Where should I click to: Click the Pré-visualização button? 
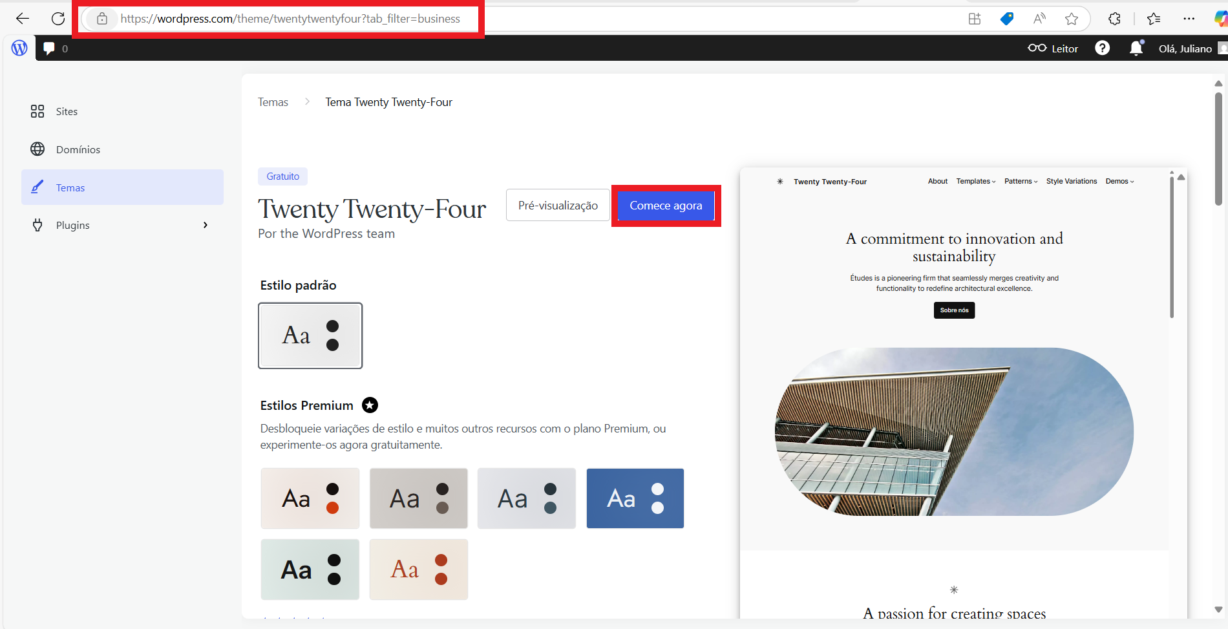point(558,206)
